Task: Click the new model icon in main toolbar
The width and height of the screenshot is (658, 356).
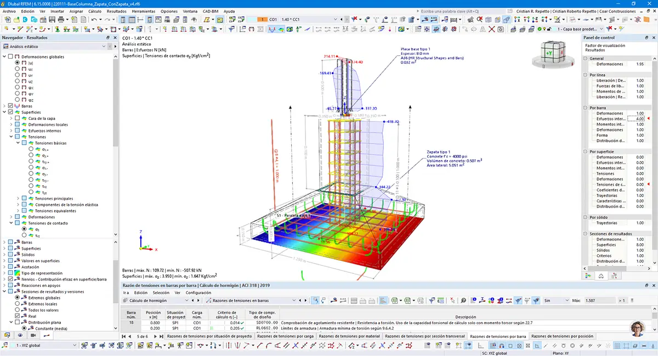Action: click(x=7, y=20)
